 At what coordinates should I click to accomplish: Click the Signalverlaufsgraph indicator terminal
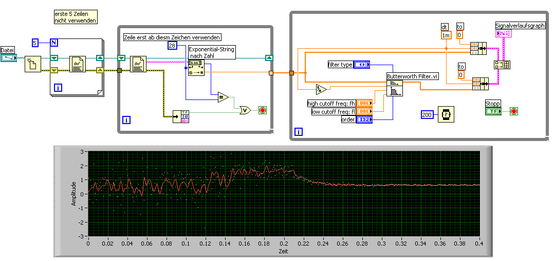pyautogui.click(x=504, y=33)
